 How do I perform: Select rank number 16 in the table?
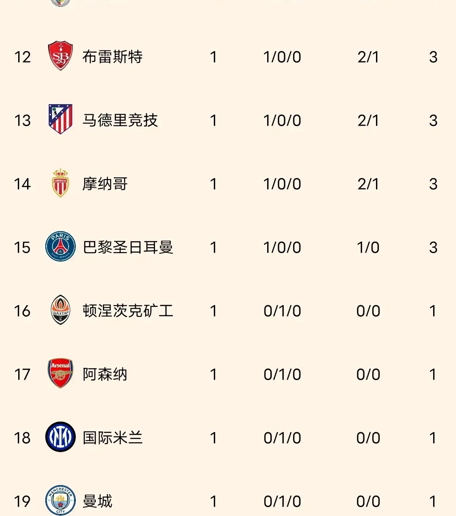pyautogui.click(x=22, y=311)
